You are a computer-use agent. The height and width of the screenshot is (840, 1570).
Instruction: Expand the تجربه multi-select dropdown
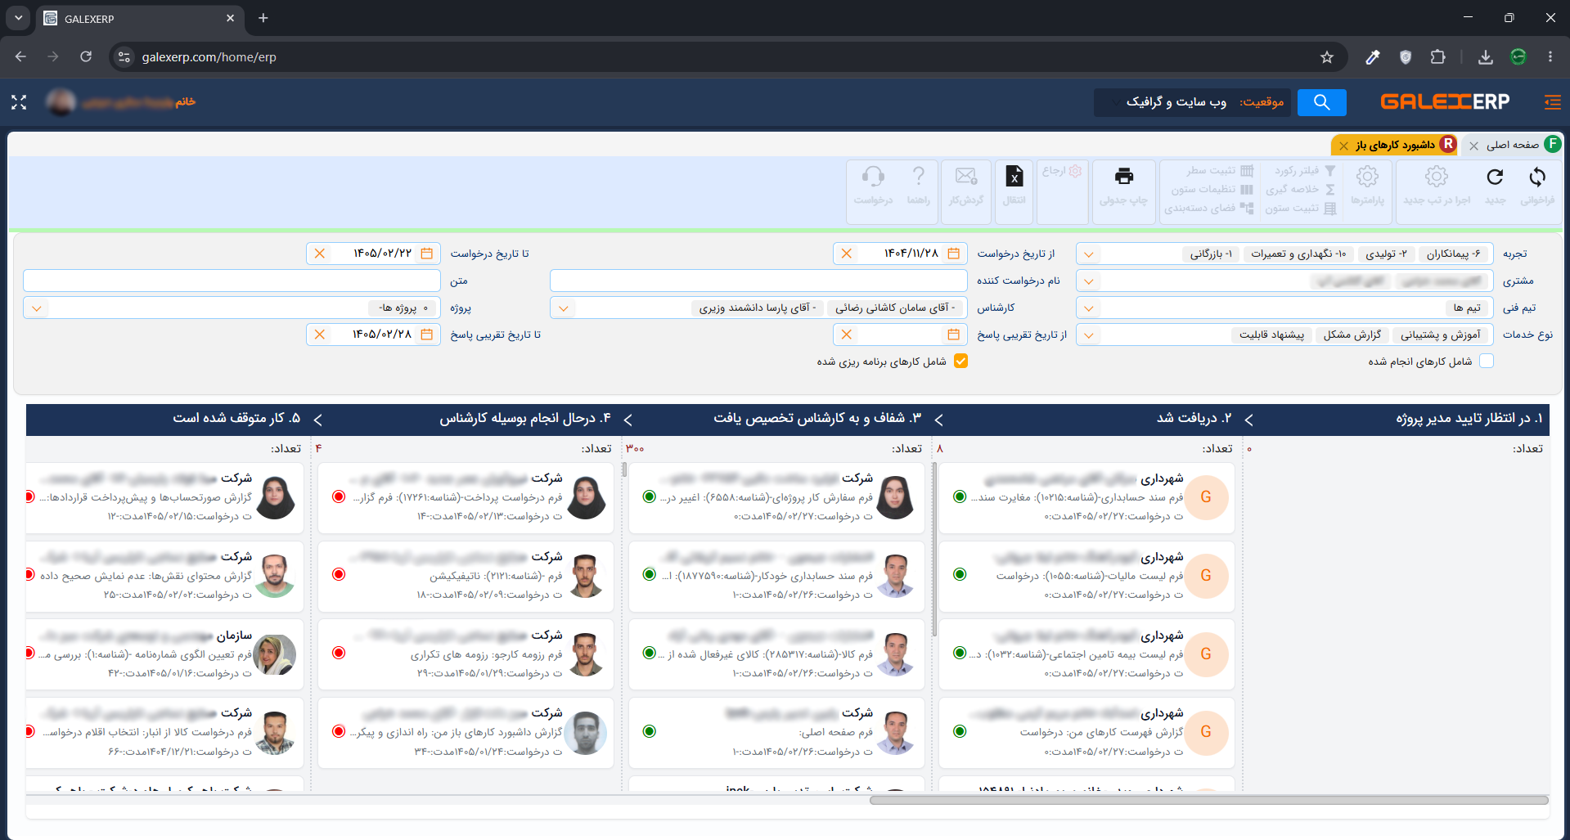[1088, 254]
